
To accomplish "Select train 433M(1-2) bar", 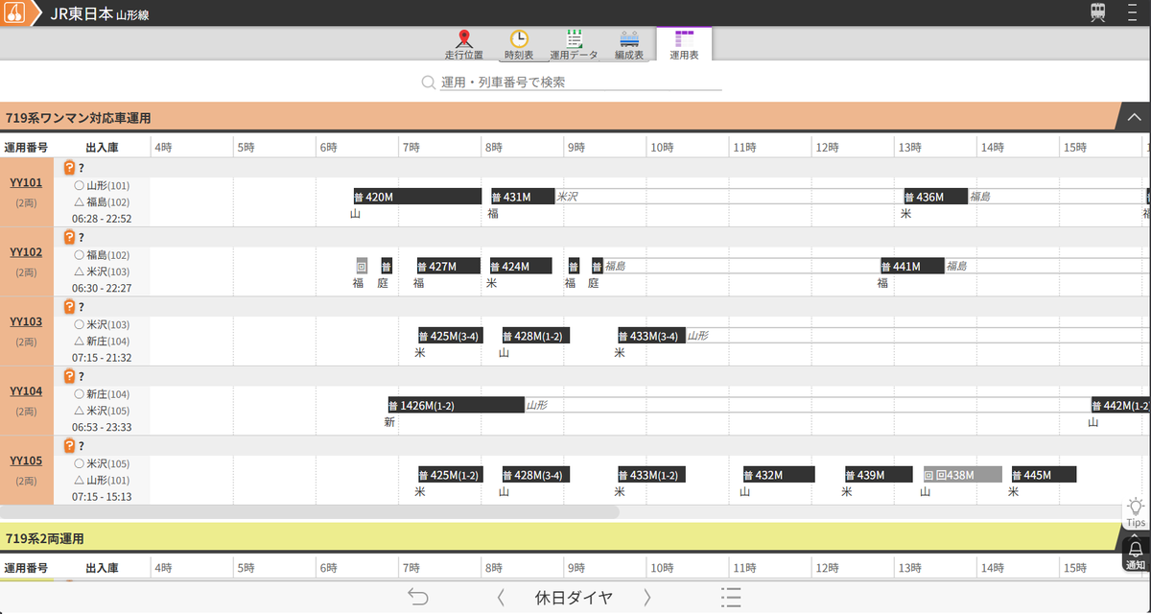I will click(x=651, y=475).
